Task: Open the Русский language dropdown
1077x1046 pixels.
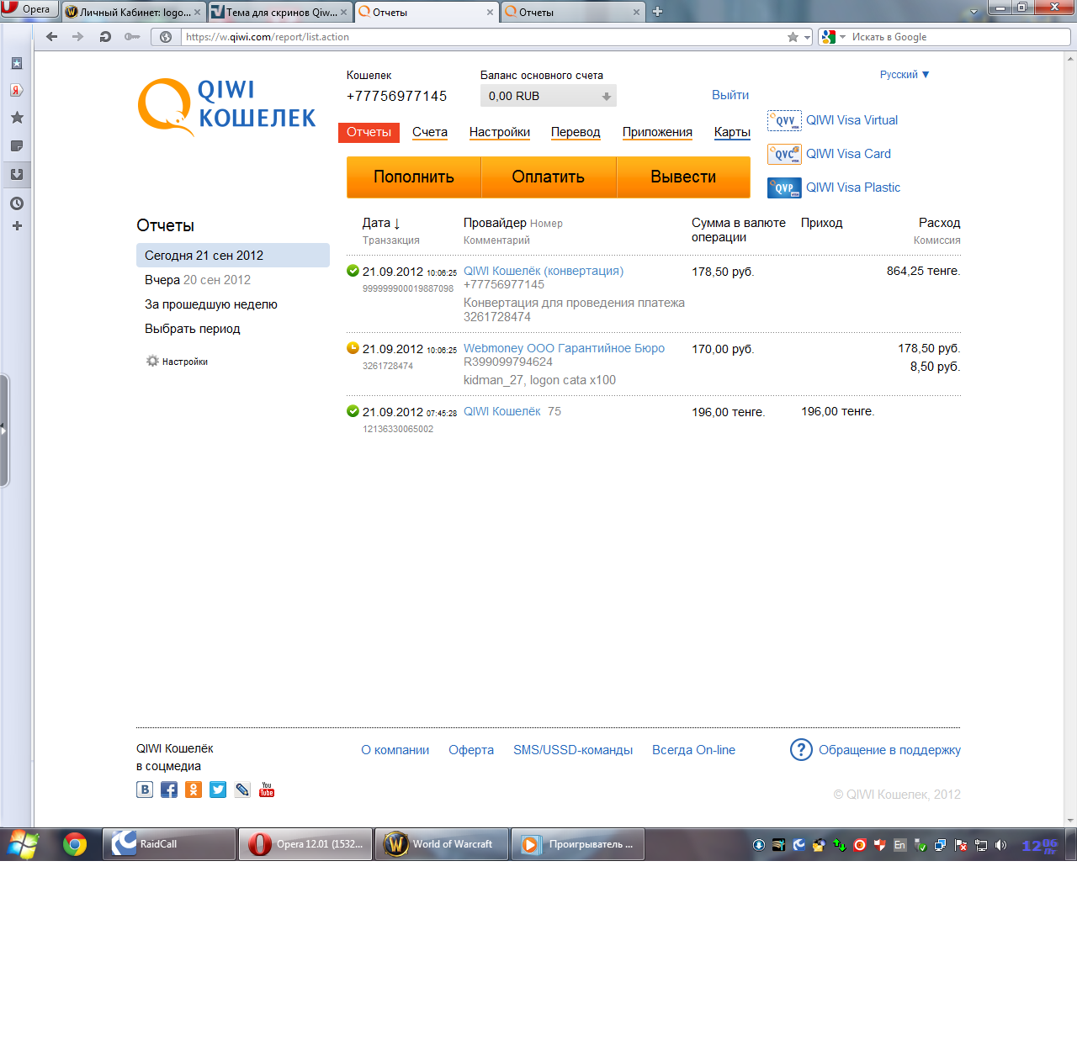Action: 905,75
